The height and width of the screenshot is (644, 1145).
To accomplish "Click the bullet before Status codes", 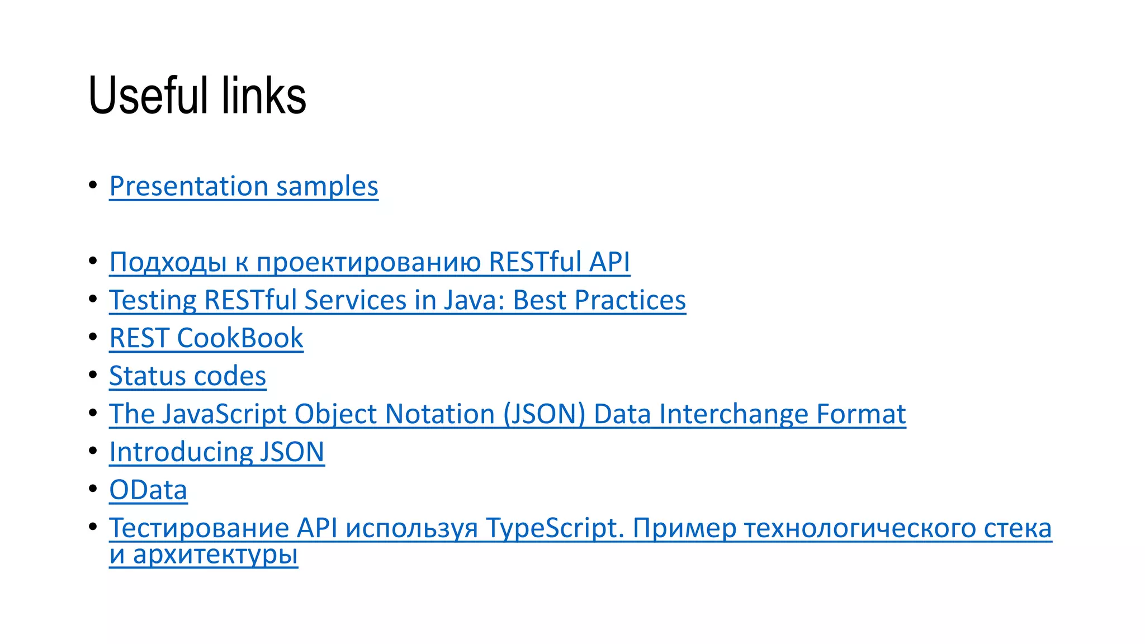I will (93, 375).
